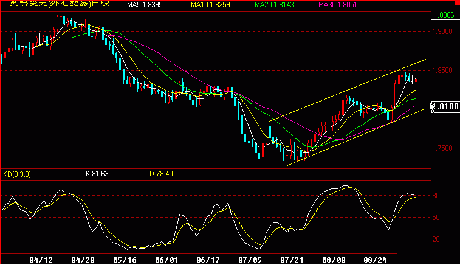
Task: Click the 1.7500 price axis label
Action: 442,148
